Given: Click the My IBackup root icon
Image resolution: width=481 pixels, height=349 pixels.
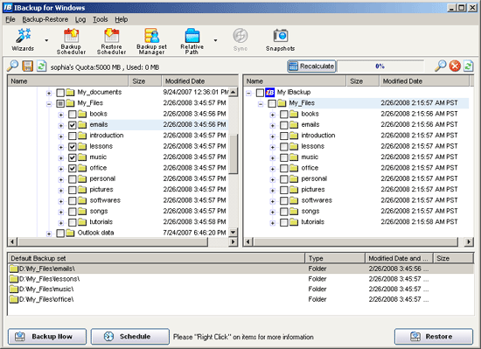Looking at the screenshot, I should click(270, 92).
